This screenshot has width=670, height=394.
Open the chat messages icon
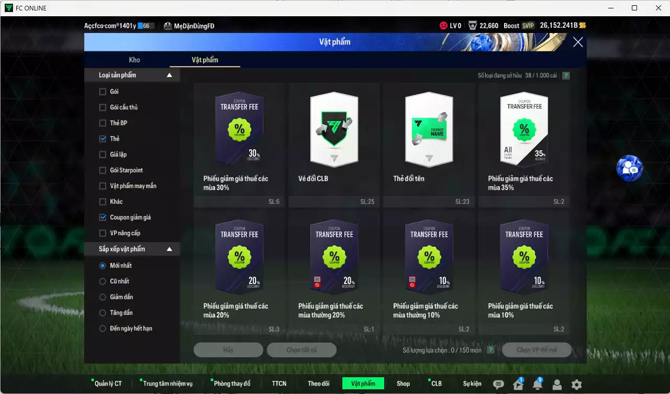coord(498,385)
